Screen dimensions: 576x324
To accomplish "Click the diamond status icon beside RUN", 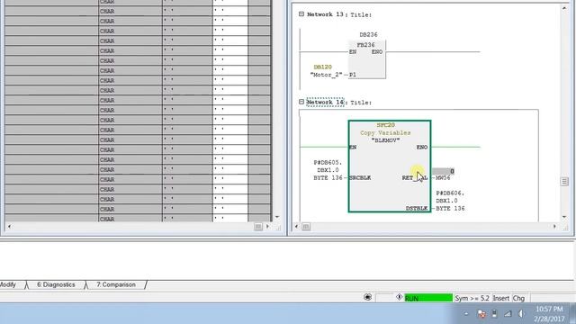I will [399, 297].
